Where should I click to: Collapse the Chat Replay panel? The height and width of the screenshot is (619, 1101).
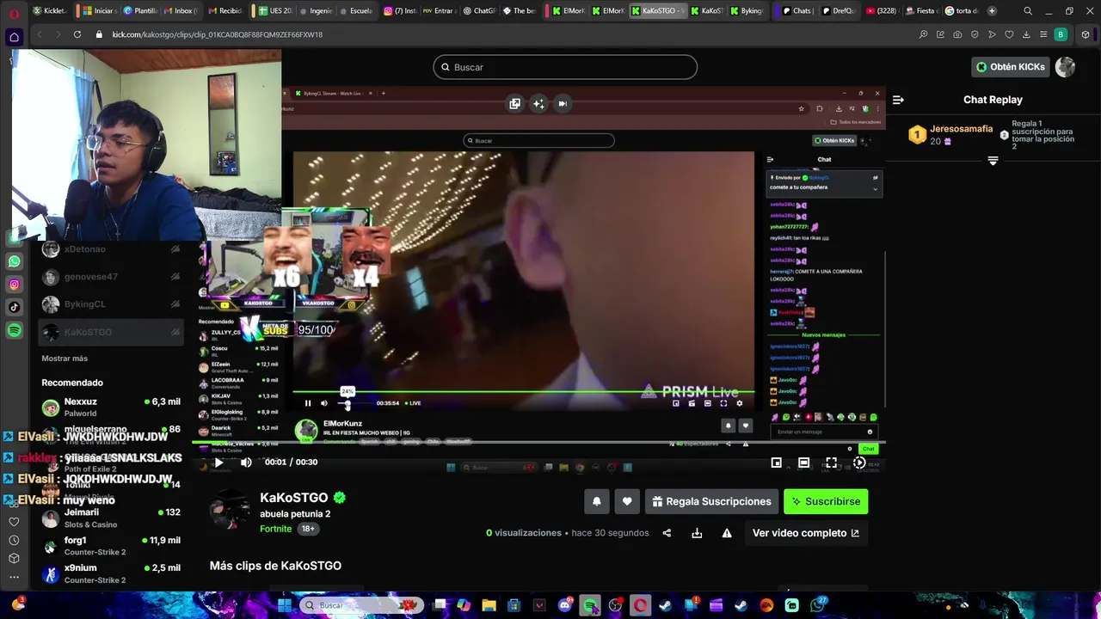[898, 100]
